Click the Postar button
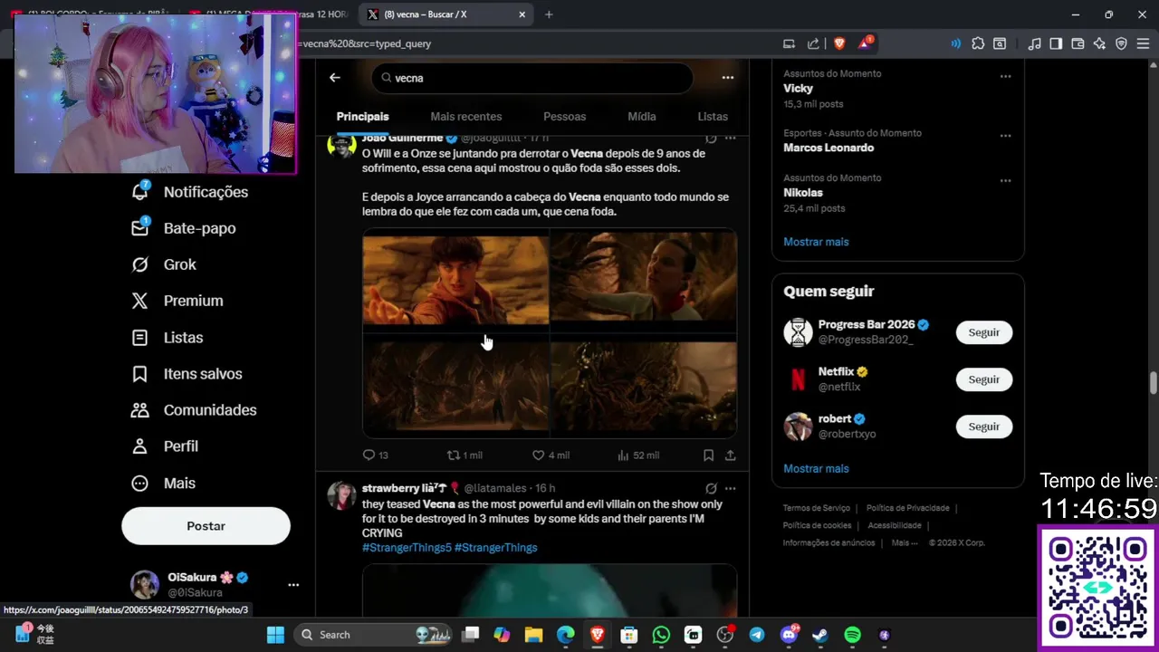Image resolution: width=1159 pixels, height=652 pixels. click(206, 526)
